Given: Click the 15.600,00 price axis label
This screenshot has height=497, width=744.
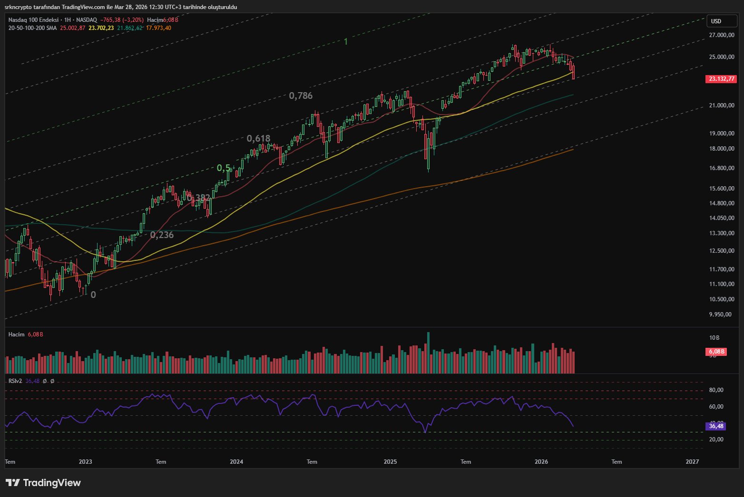Looking at the screenshot, I should coord(722,189).
